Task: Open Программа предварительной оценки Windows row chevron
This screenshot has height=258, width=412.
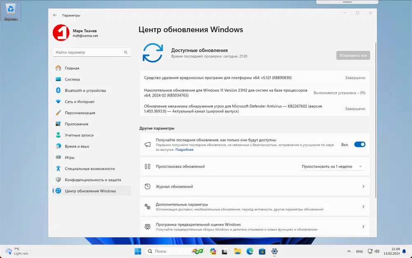Action: pos(363,227)
